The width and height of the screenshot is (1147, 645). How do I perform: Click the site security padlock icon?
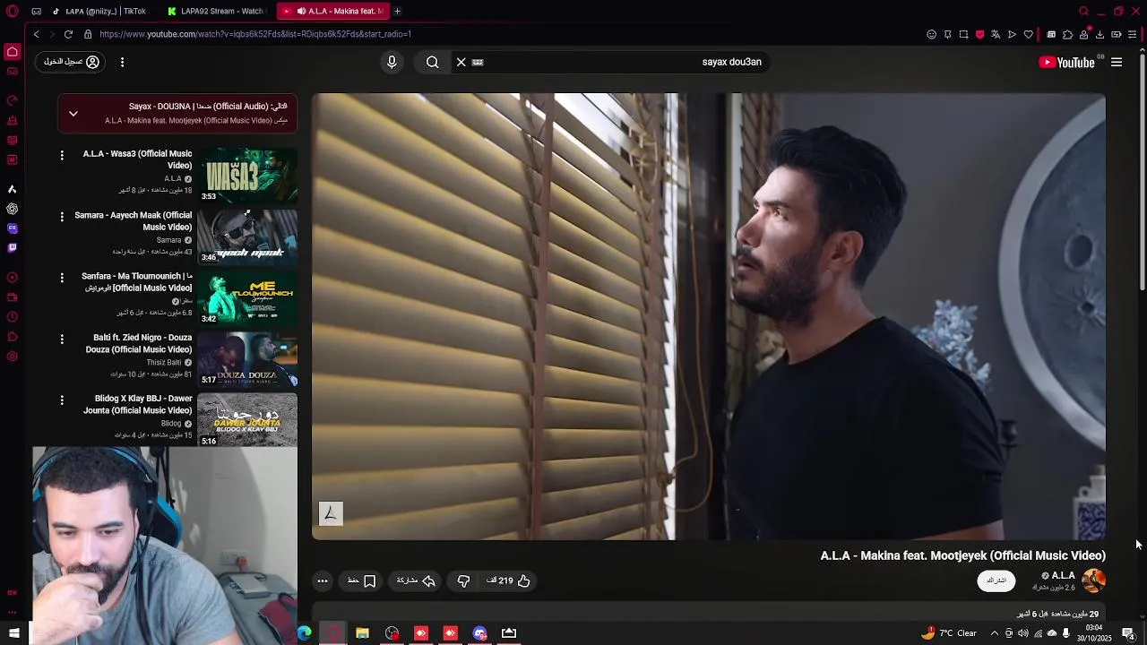pos(88,34)
